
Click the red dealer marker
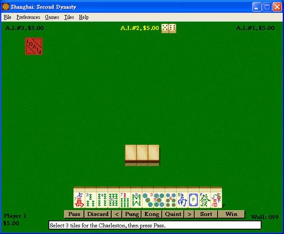[x=34, y=46]
